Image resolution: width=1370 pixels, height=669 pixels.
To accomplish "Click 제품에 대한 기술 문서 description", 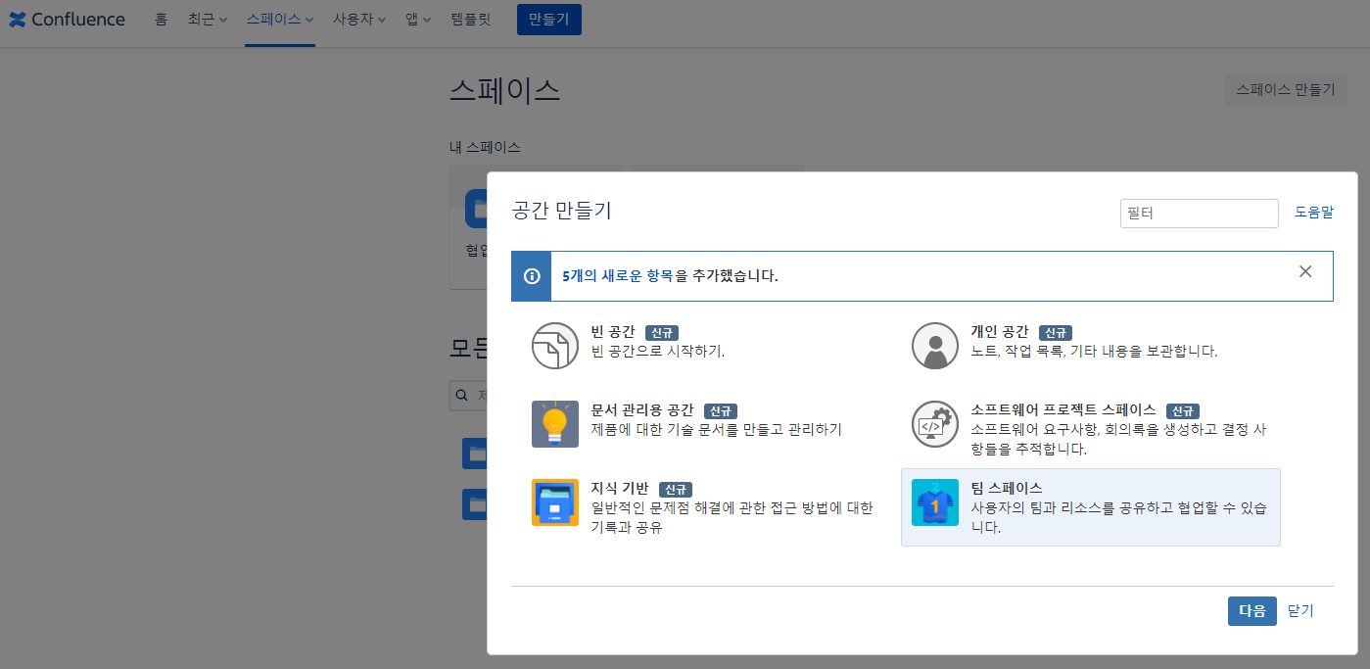I will point(717,429).
